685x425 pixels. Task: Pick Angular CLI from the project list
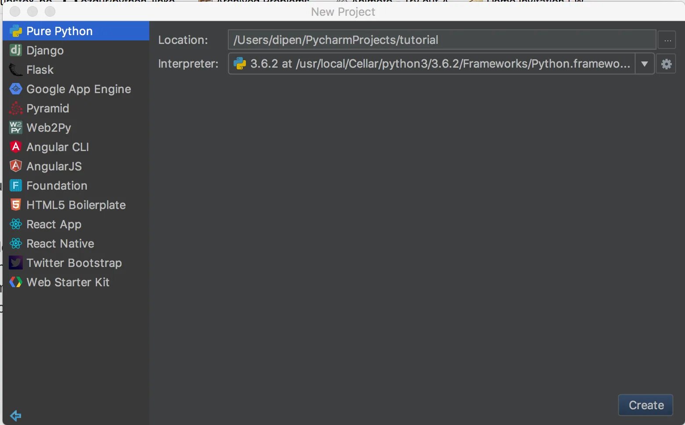tap(76, 147)
